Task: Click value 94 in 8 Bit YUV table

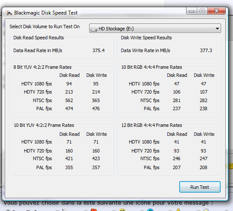Action: 69,84
